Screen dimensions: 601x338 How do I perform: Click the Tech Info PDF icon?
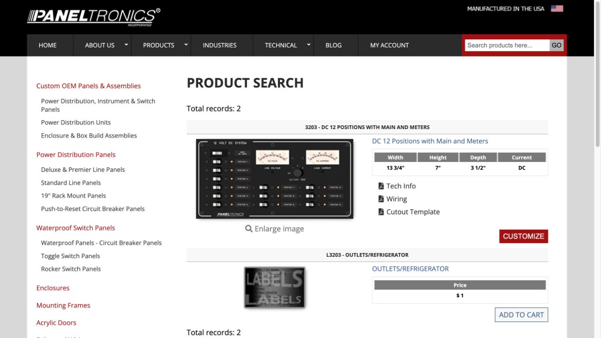coord(381,186)
